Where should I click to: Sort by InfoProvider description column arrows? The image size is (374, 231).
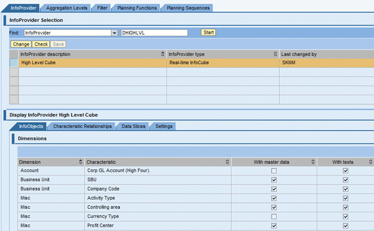(x=163, y=54)
